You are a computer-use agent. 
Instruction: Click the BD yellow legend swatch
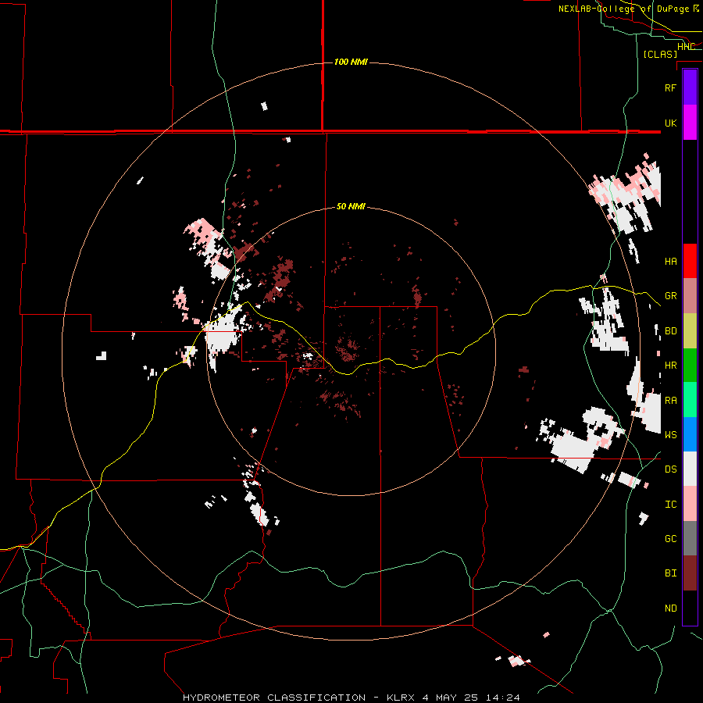point(690,331)
